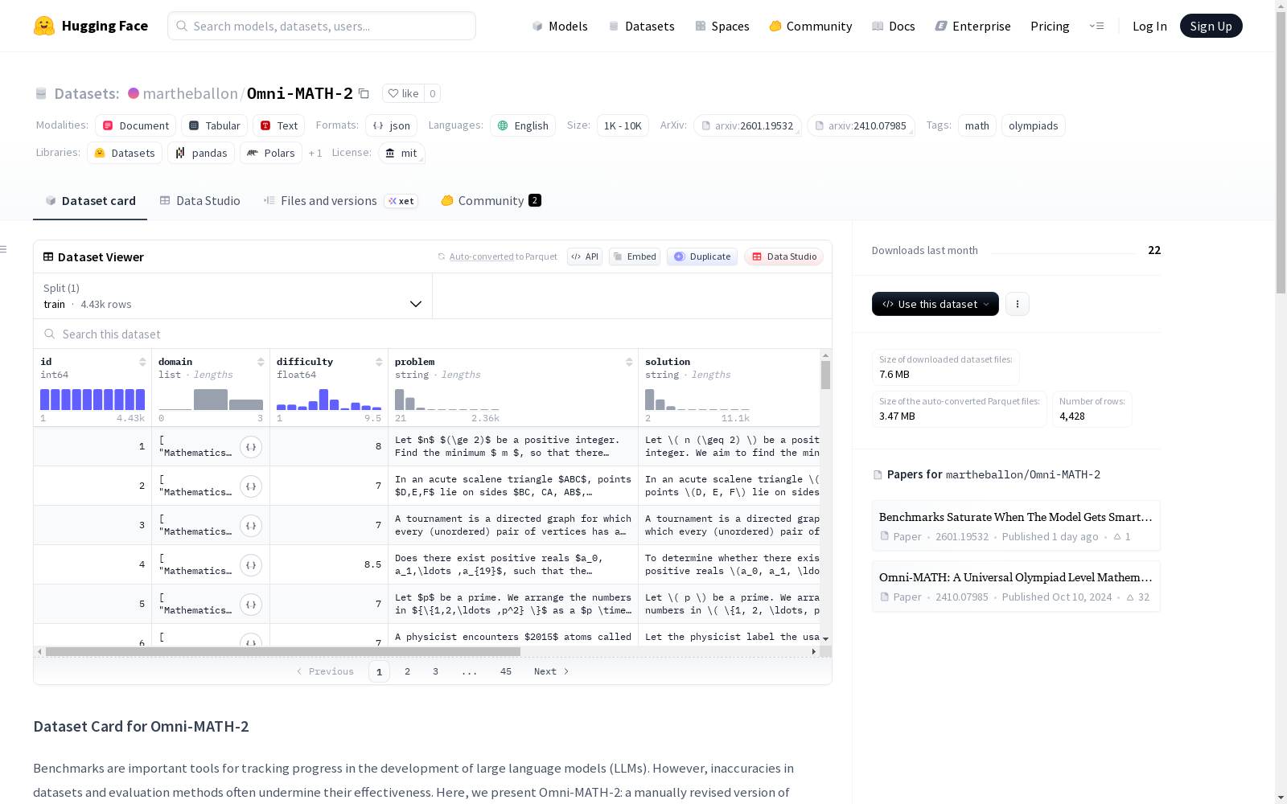Image resolution: width=1287 pixels, height=804 pixels.
Task: Open the navigation overflow menu icon
Action: (1096, 26)
